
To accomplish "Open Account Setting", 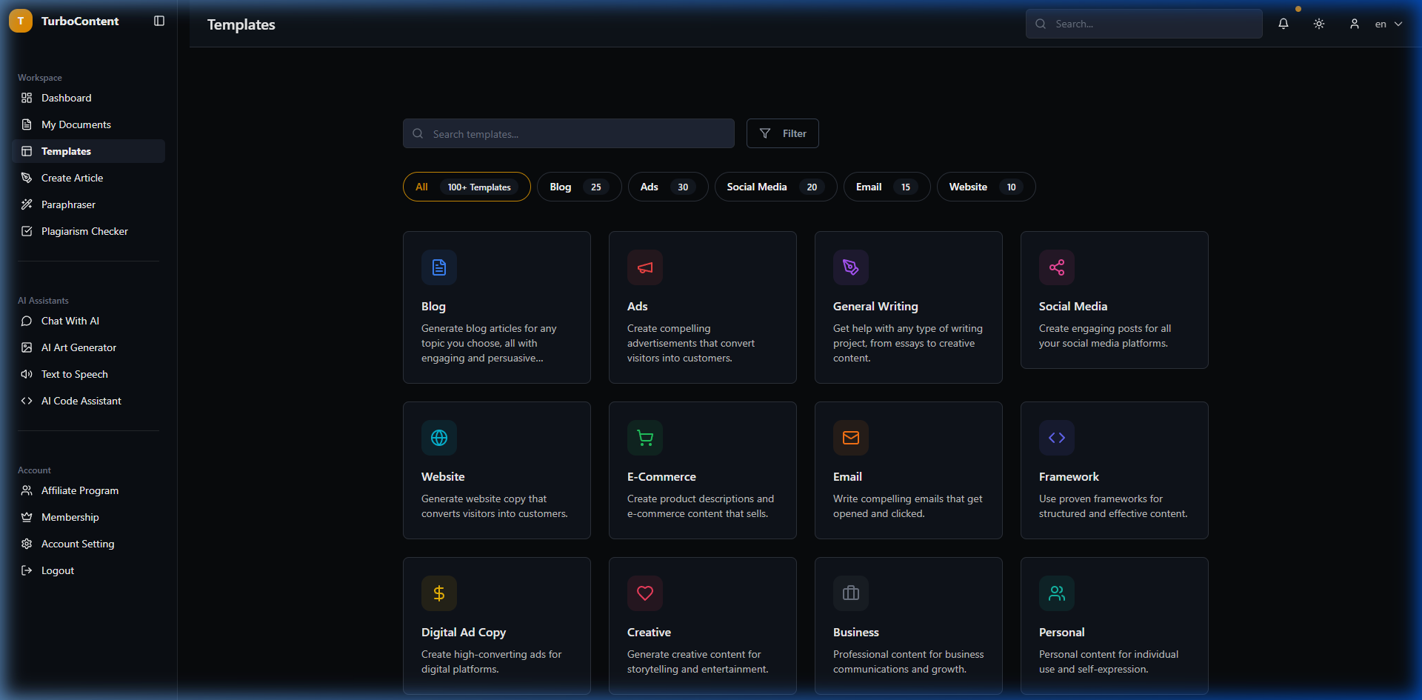I will pos(77,544).
